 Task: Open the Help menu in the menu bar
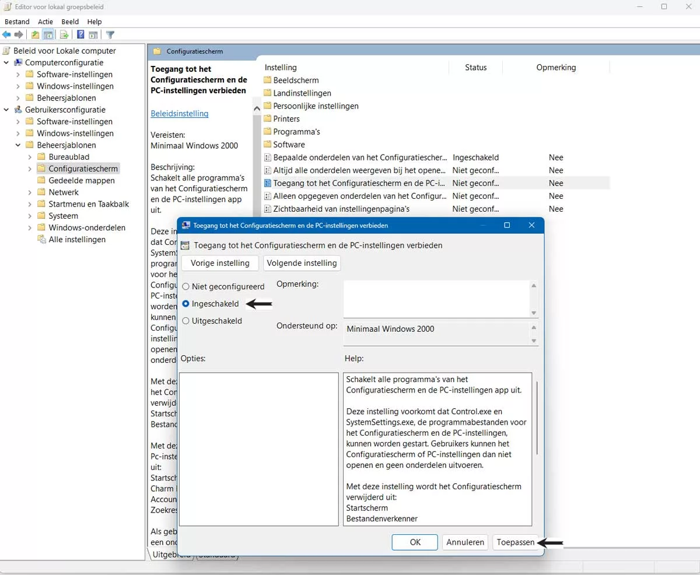coord(94,22)
